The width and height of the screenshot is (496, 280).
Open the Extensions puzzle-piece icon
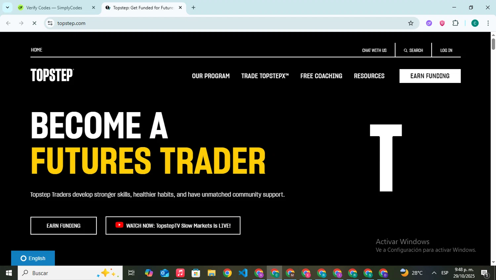[455, 23]
